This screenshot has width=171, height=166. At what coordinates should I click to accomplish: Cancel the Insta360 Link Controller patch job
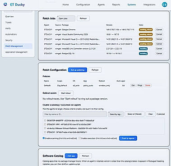[x=159, y=49]
